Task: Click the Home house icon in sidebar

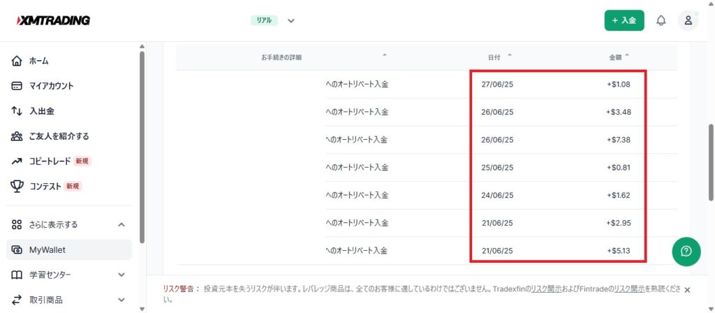Action: pos(17,61)
